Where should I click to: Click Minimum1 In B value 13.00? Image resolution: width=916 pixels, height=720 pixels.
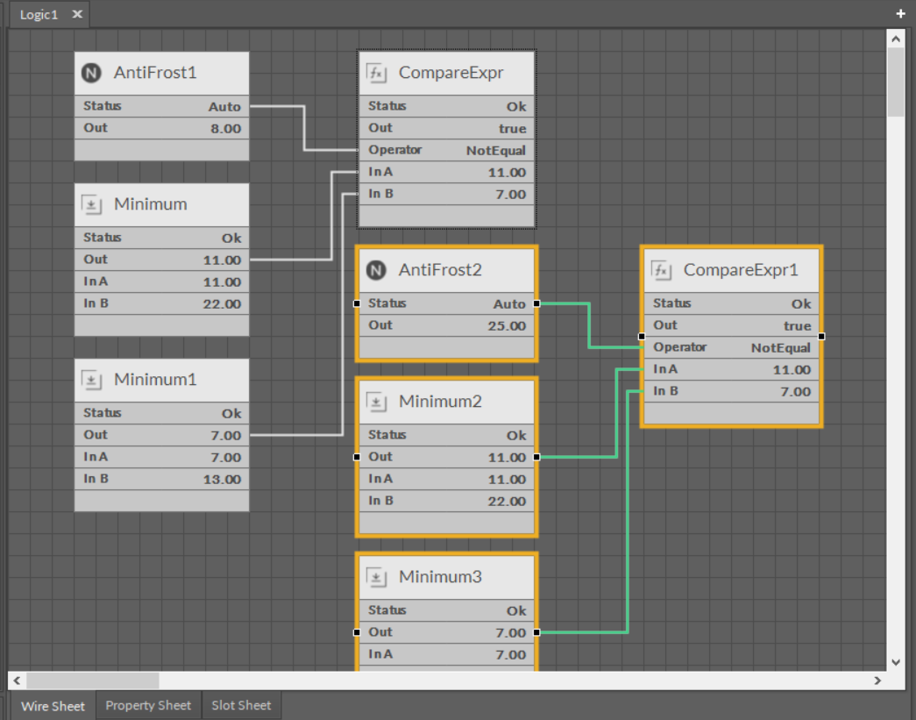coord(222,479)
